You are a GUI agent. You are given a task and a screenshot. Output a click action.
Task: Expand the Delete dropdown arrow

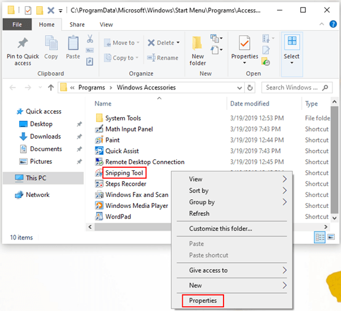coord(178,43)
